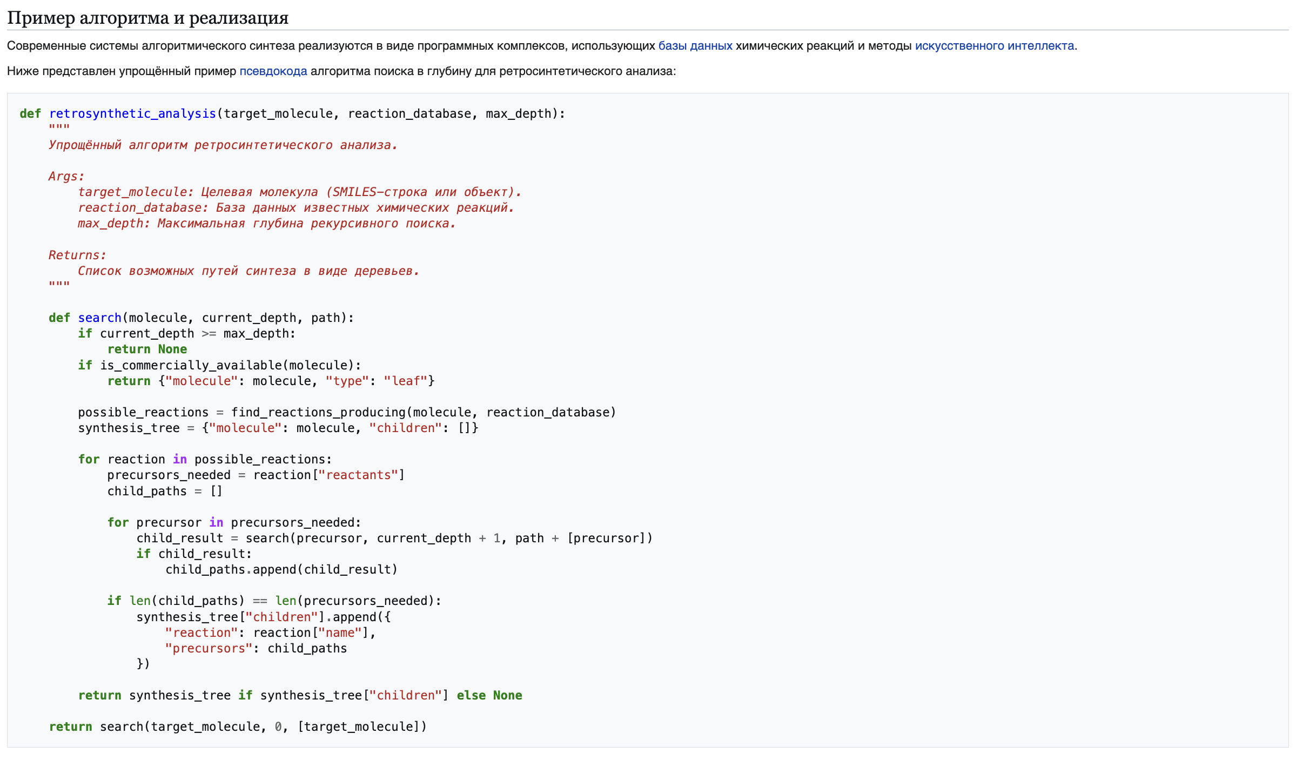Viewport: 1303px width, 767px height.
Task: Open the 'искусственного интеллекта' link
Action: tap(994, 46)
